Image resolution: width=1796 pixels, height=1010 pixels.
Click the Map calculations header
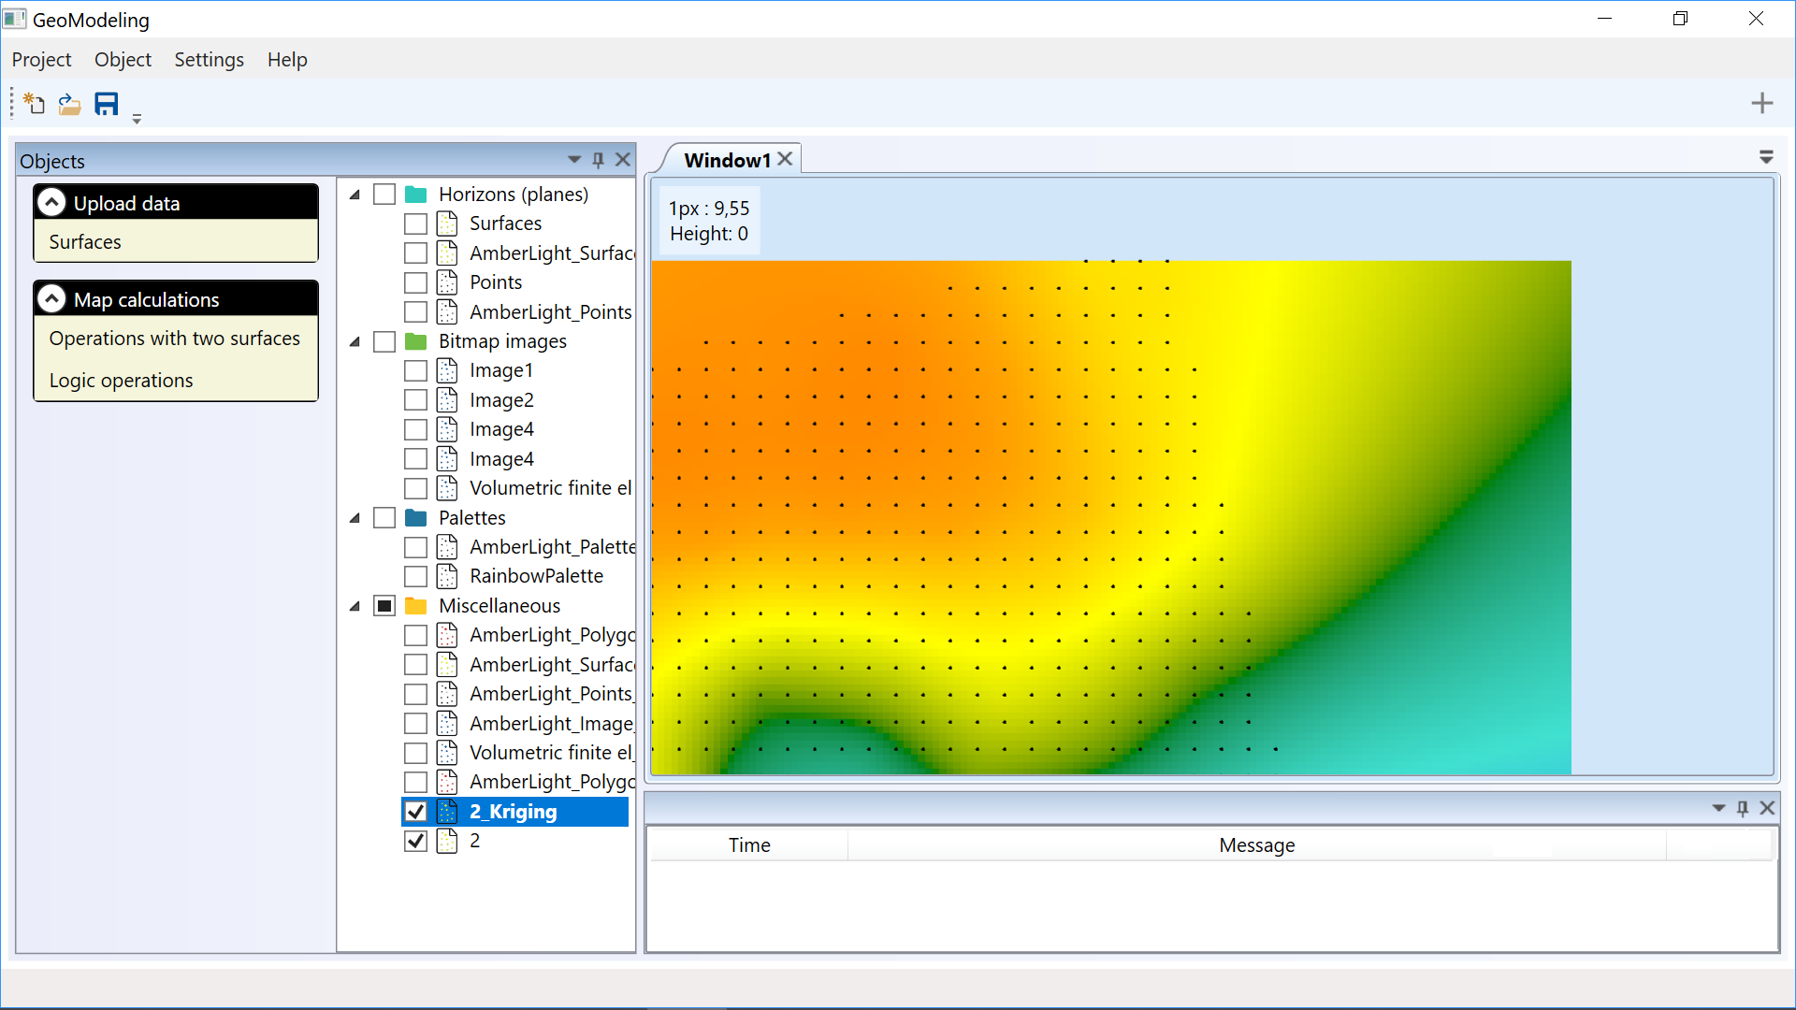point(176,299)
